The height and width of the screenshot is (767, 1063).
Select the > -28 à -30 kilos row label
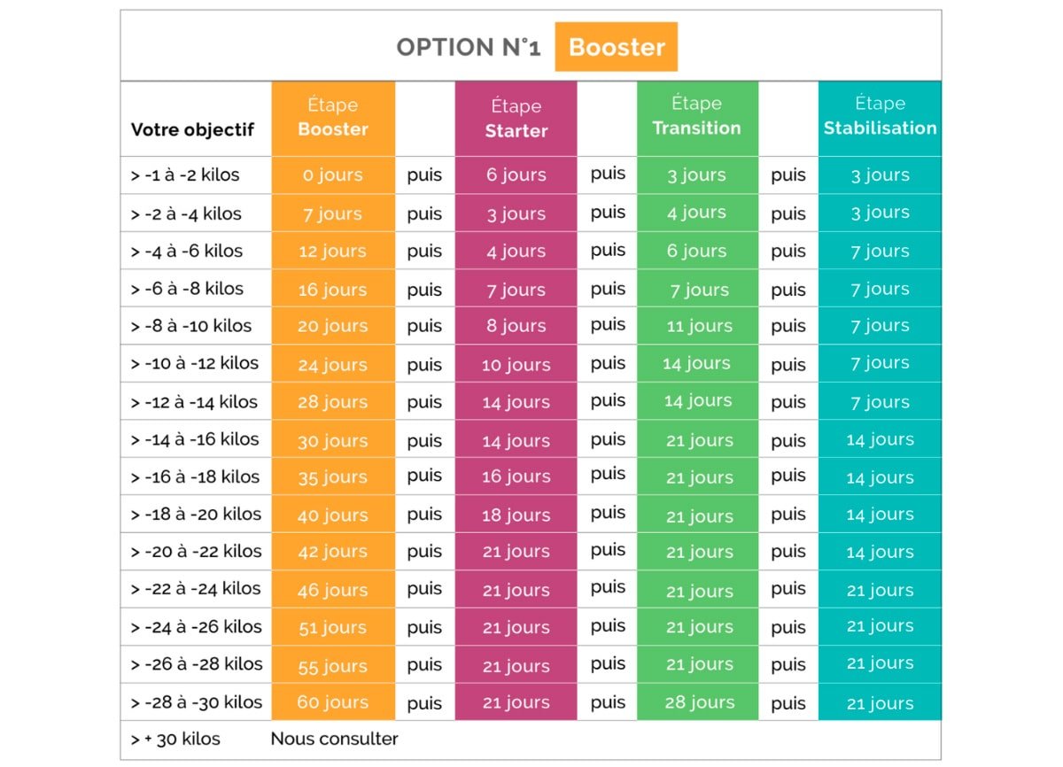coord(196,702)
